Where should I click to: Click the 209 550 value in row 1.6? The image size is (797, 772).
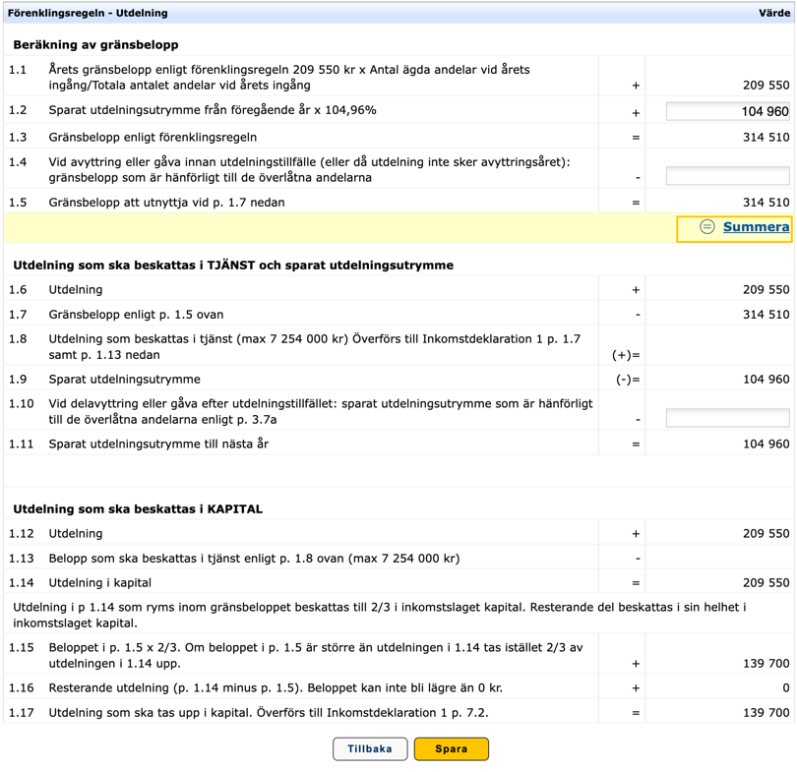[766, 289]
